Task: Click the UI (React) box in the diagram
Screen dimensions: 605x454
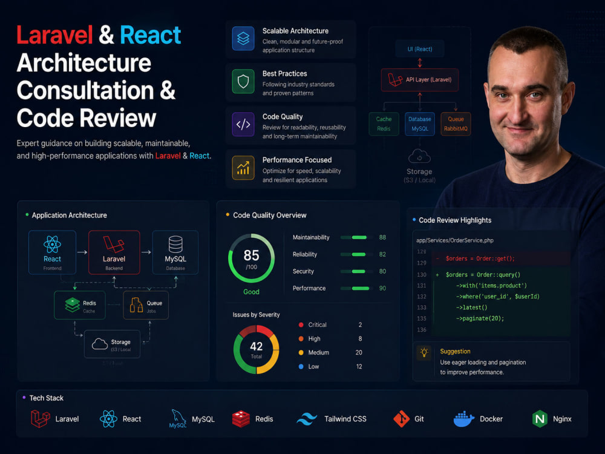Action: pos(420,49)
